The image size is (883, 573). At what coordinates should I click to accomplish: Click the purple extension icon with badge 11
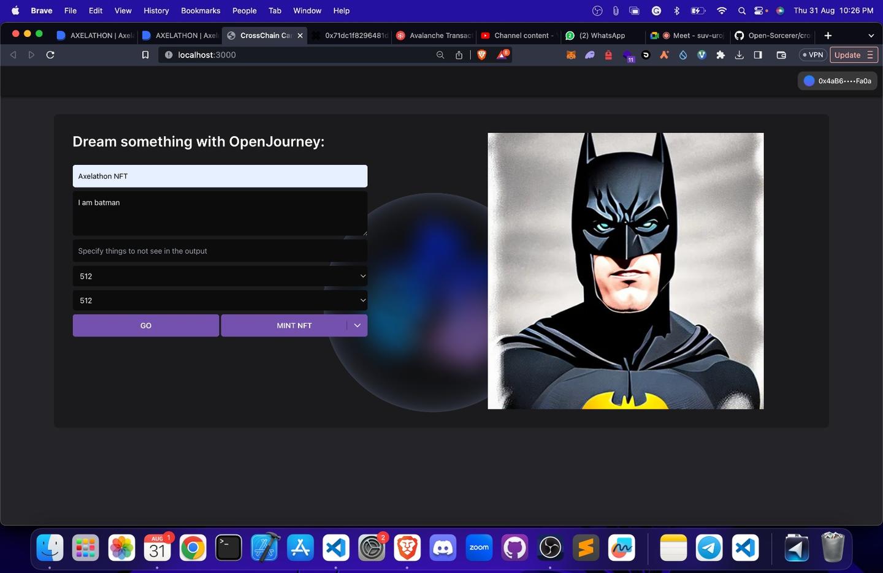coord(628,56)
